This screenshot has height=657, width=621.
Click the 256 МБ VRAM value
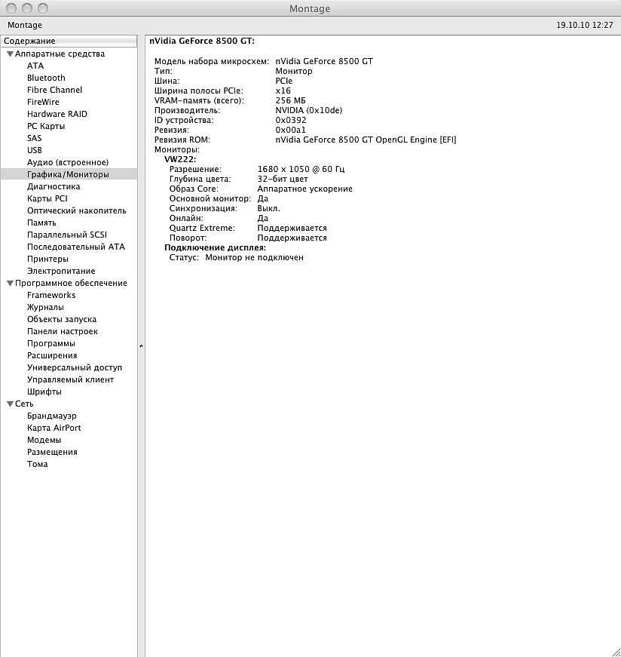pos(290,100)
